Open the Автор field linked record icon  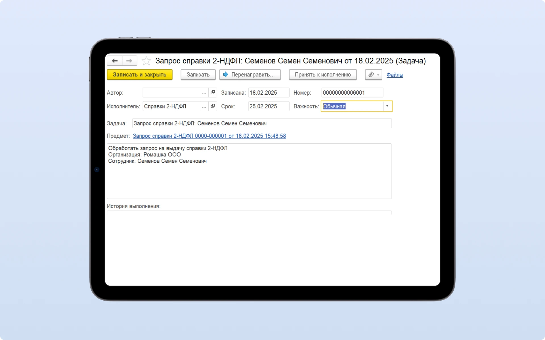(213, 93)
